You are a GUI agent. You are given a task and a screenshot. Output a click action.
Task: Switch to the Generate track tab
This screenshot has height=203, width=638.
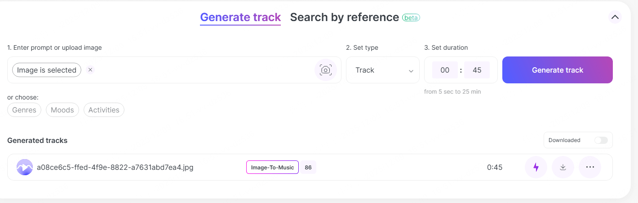(240, 17)
